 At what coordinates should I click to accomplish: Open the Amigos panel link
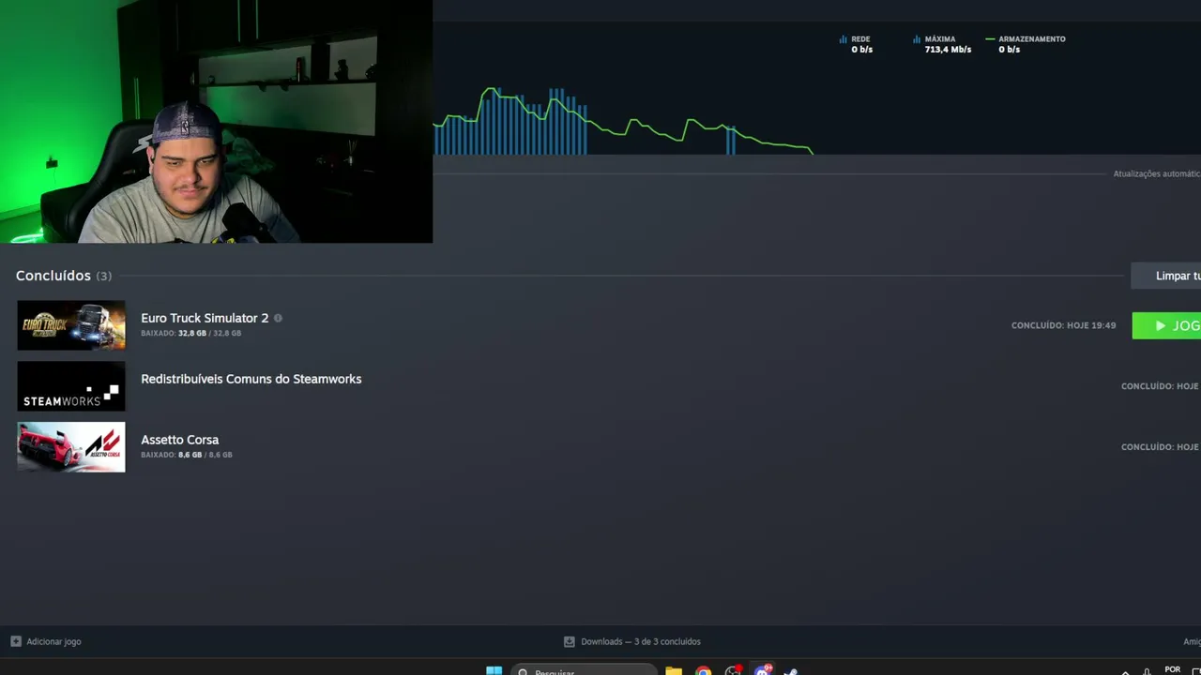[x=1192, y=641]
